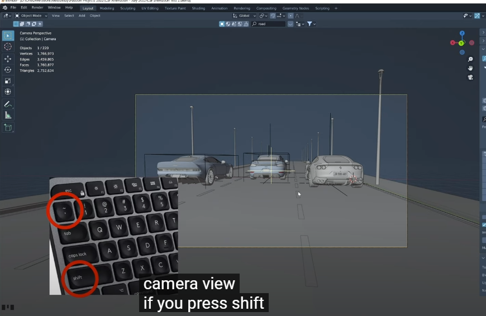
Task: Toggle snapping magnet icon
Action: coord(273,16)
